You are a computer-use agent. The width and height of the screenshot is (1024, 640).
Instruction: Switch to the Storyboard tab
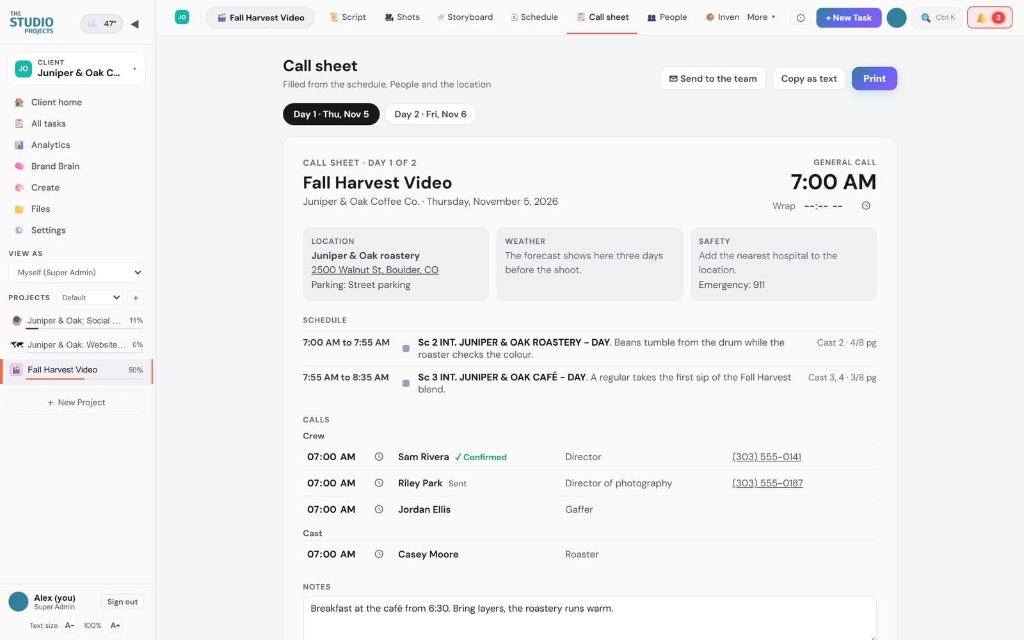coord(465,17)
